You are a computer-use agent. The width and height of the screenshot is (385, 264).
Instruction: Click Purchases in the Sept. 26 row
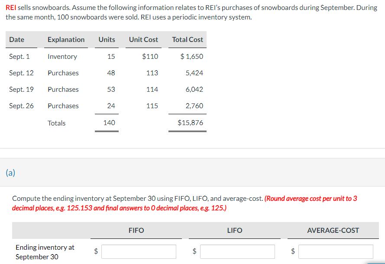[x=63, y=106]
